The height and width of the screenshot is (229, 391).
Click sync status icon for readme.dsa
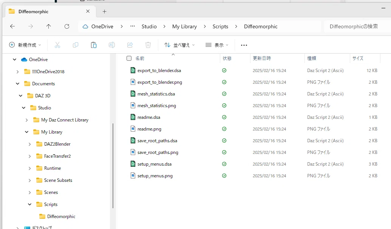(x=224, y=117)
